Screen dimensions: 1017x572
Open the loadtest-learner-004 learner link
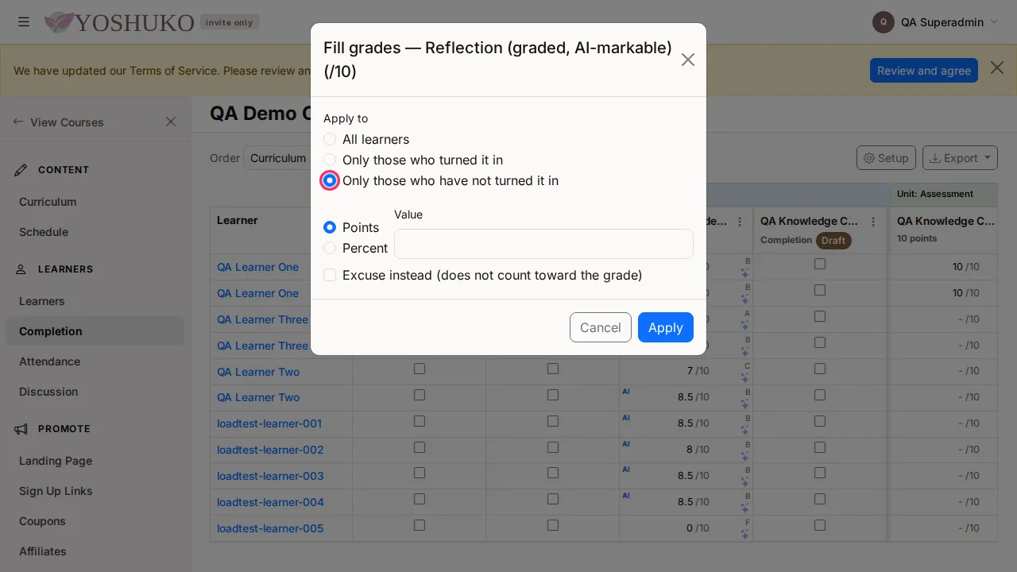(x=270, y=502)
